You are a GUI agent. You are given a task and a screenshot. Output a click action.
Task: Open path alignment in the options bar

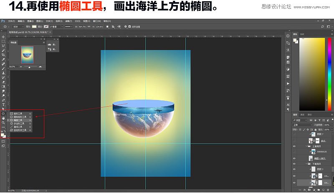[x=113, y=27]
